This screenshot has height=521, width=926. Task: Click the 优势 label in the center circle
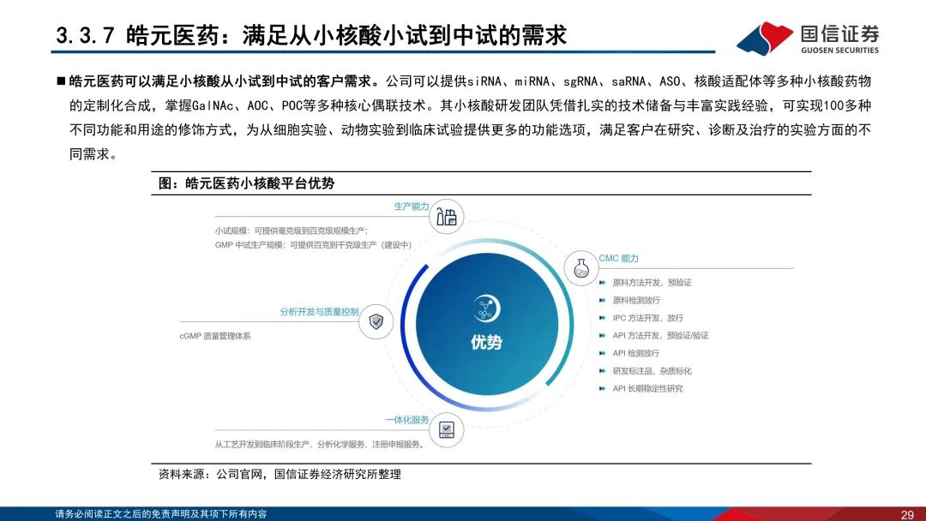pos(487,342)
